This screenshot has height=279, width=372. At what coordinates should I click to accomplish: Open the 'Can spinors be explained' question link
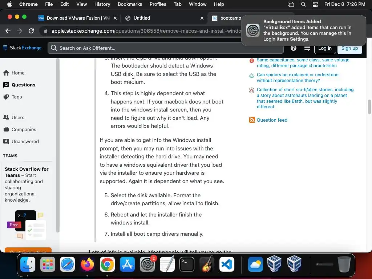(298, 78)
